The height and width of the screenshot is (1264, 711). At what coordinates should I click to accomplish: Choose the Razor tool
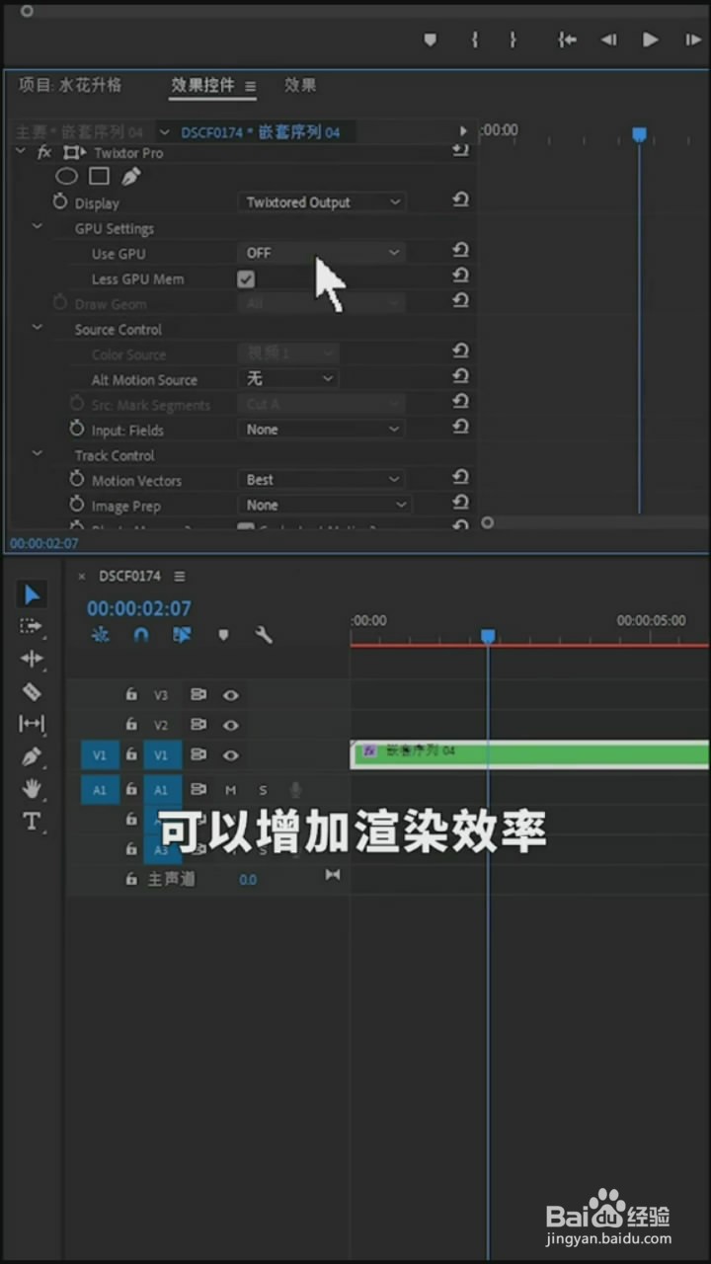click(x=32, y=691)
